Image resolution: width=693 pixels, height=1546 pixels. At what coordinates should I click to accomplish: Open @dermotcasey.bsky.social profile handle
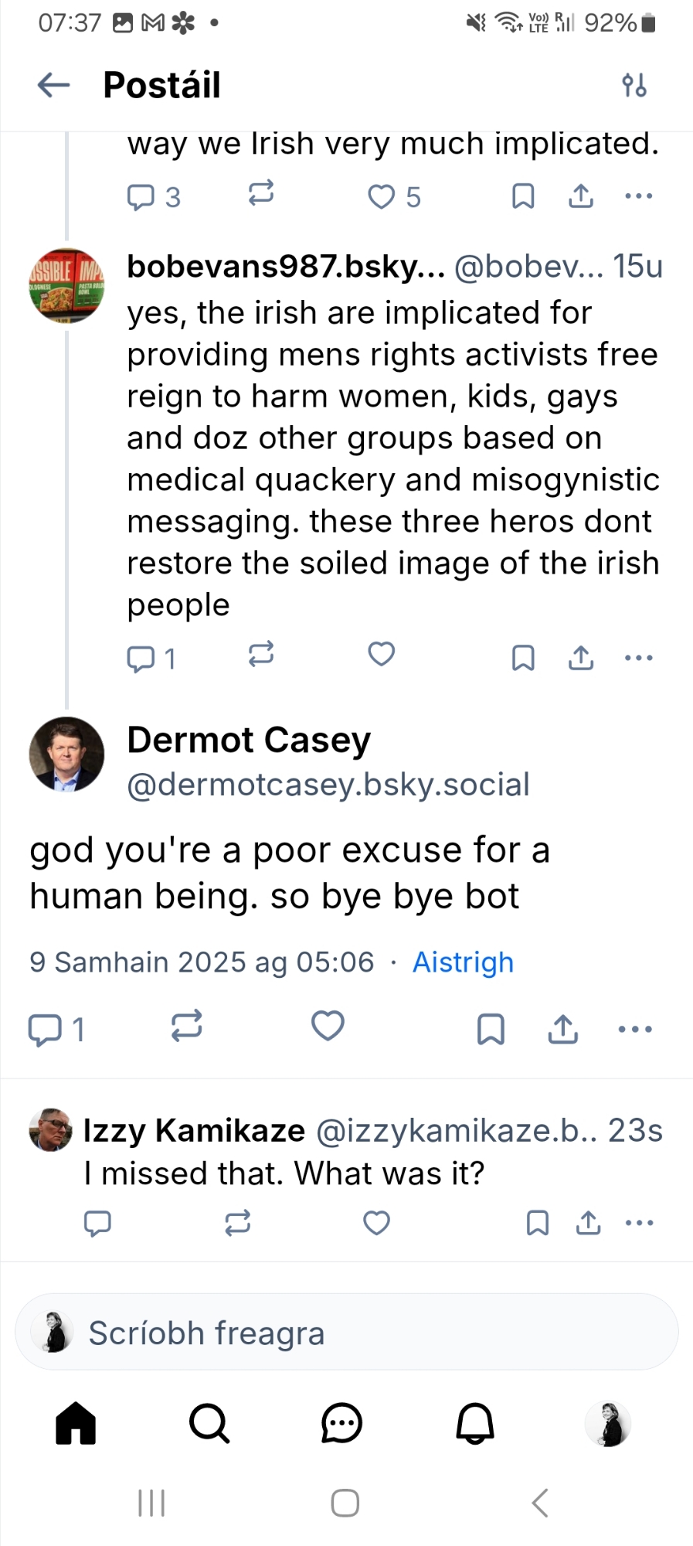coord(328,785)
